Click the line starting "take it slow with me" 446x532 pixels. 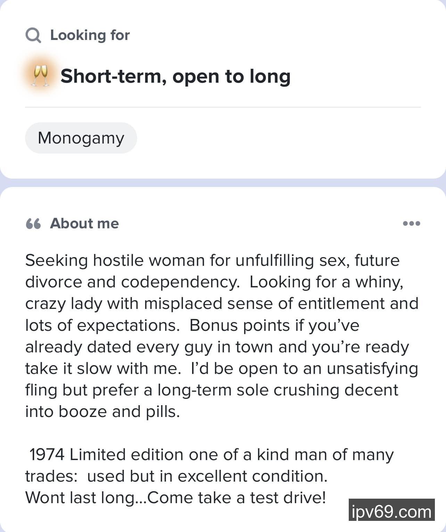click(x=222, y=368)
